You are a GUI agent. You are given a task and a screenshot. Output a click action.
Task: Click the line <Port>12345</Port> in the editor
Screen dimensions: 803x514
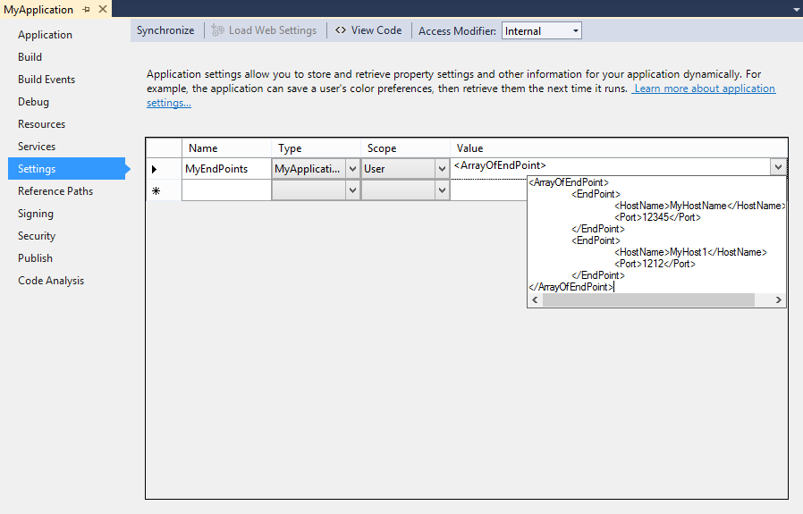coord(657,217)
